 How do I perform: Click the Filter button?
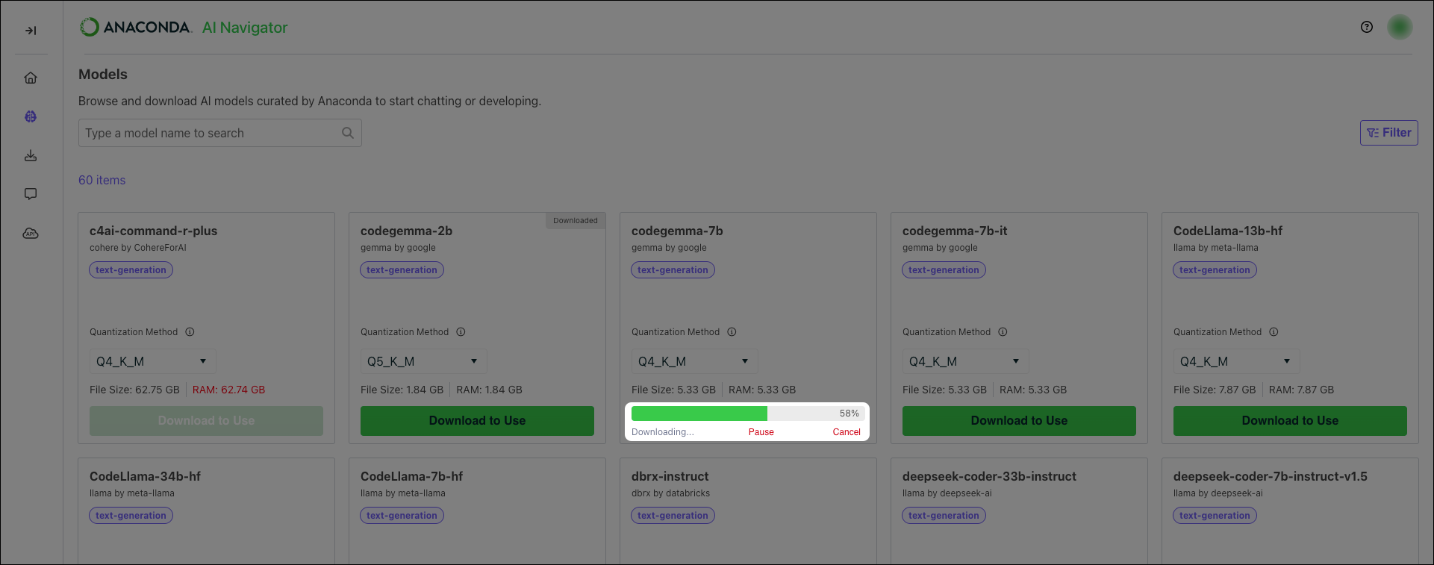1389,133
